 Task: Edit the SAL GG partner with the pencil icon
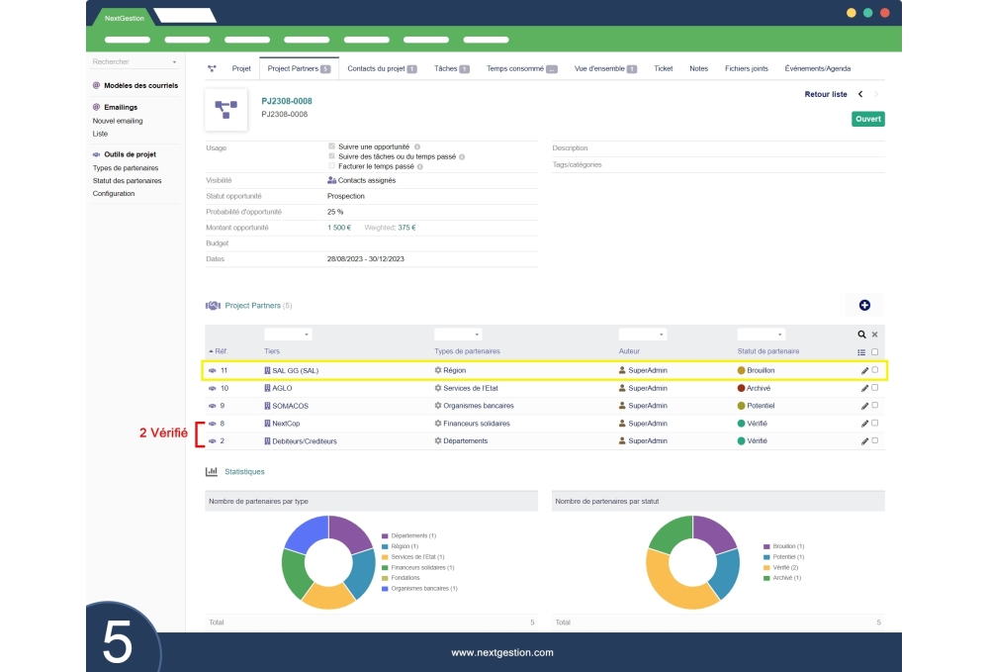tap(862, 370)
